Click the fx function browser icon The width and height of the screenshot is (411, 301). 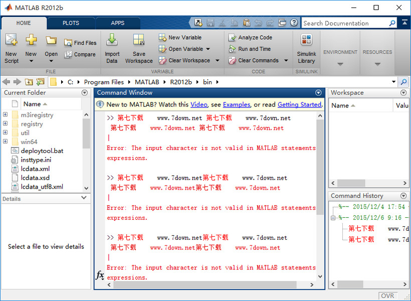tap(100, 275)
